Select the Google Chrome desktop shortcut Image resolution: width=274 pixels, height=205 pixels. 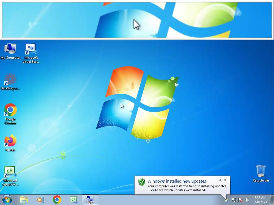coord(10,114)
